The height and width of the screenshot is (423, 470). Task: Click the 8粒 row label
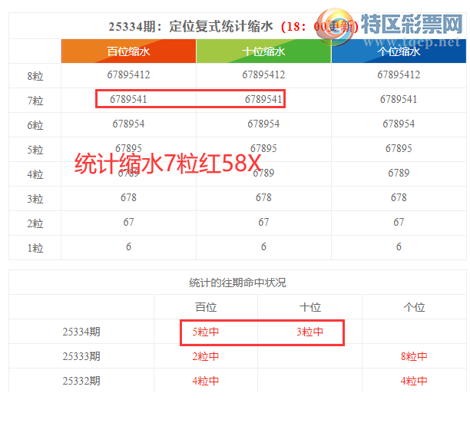point(35,75)
